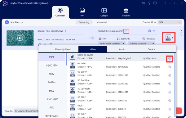Screen dimensions: 186x118
Task: Open settings gear for 3D Left-Right
Action: point(170,92)
